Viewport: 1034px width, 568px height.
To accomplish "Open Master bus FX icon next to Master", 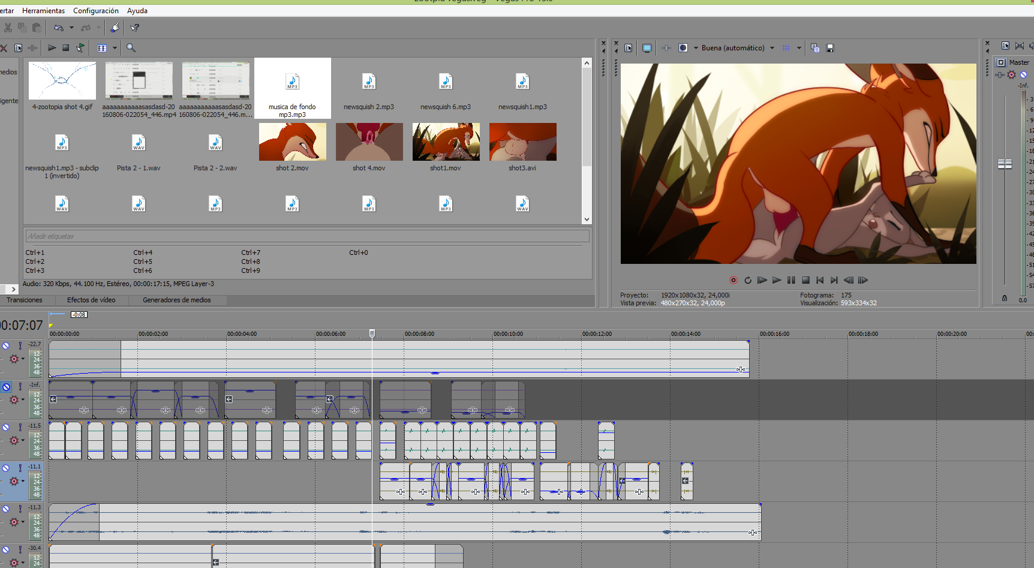I will [x=1000, y=75].
